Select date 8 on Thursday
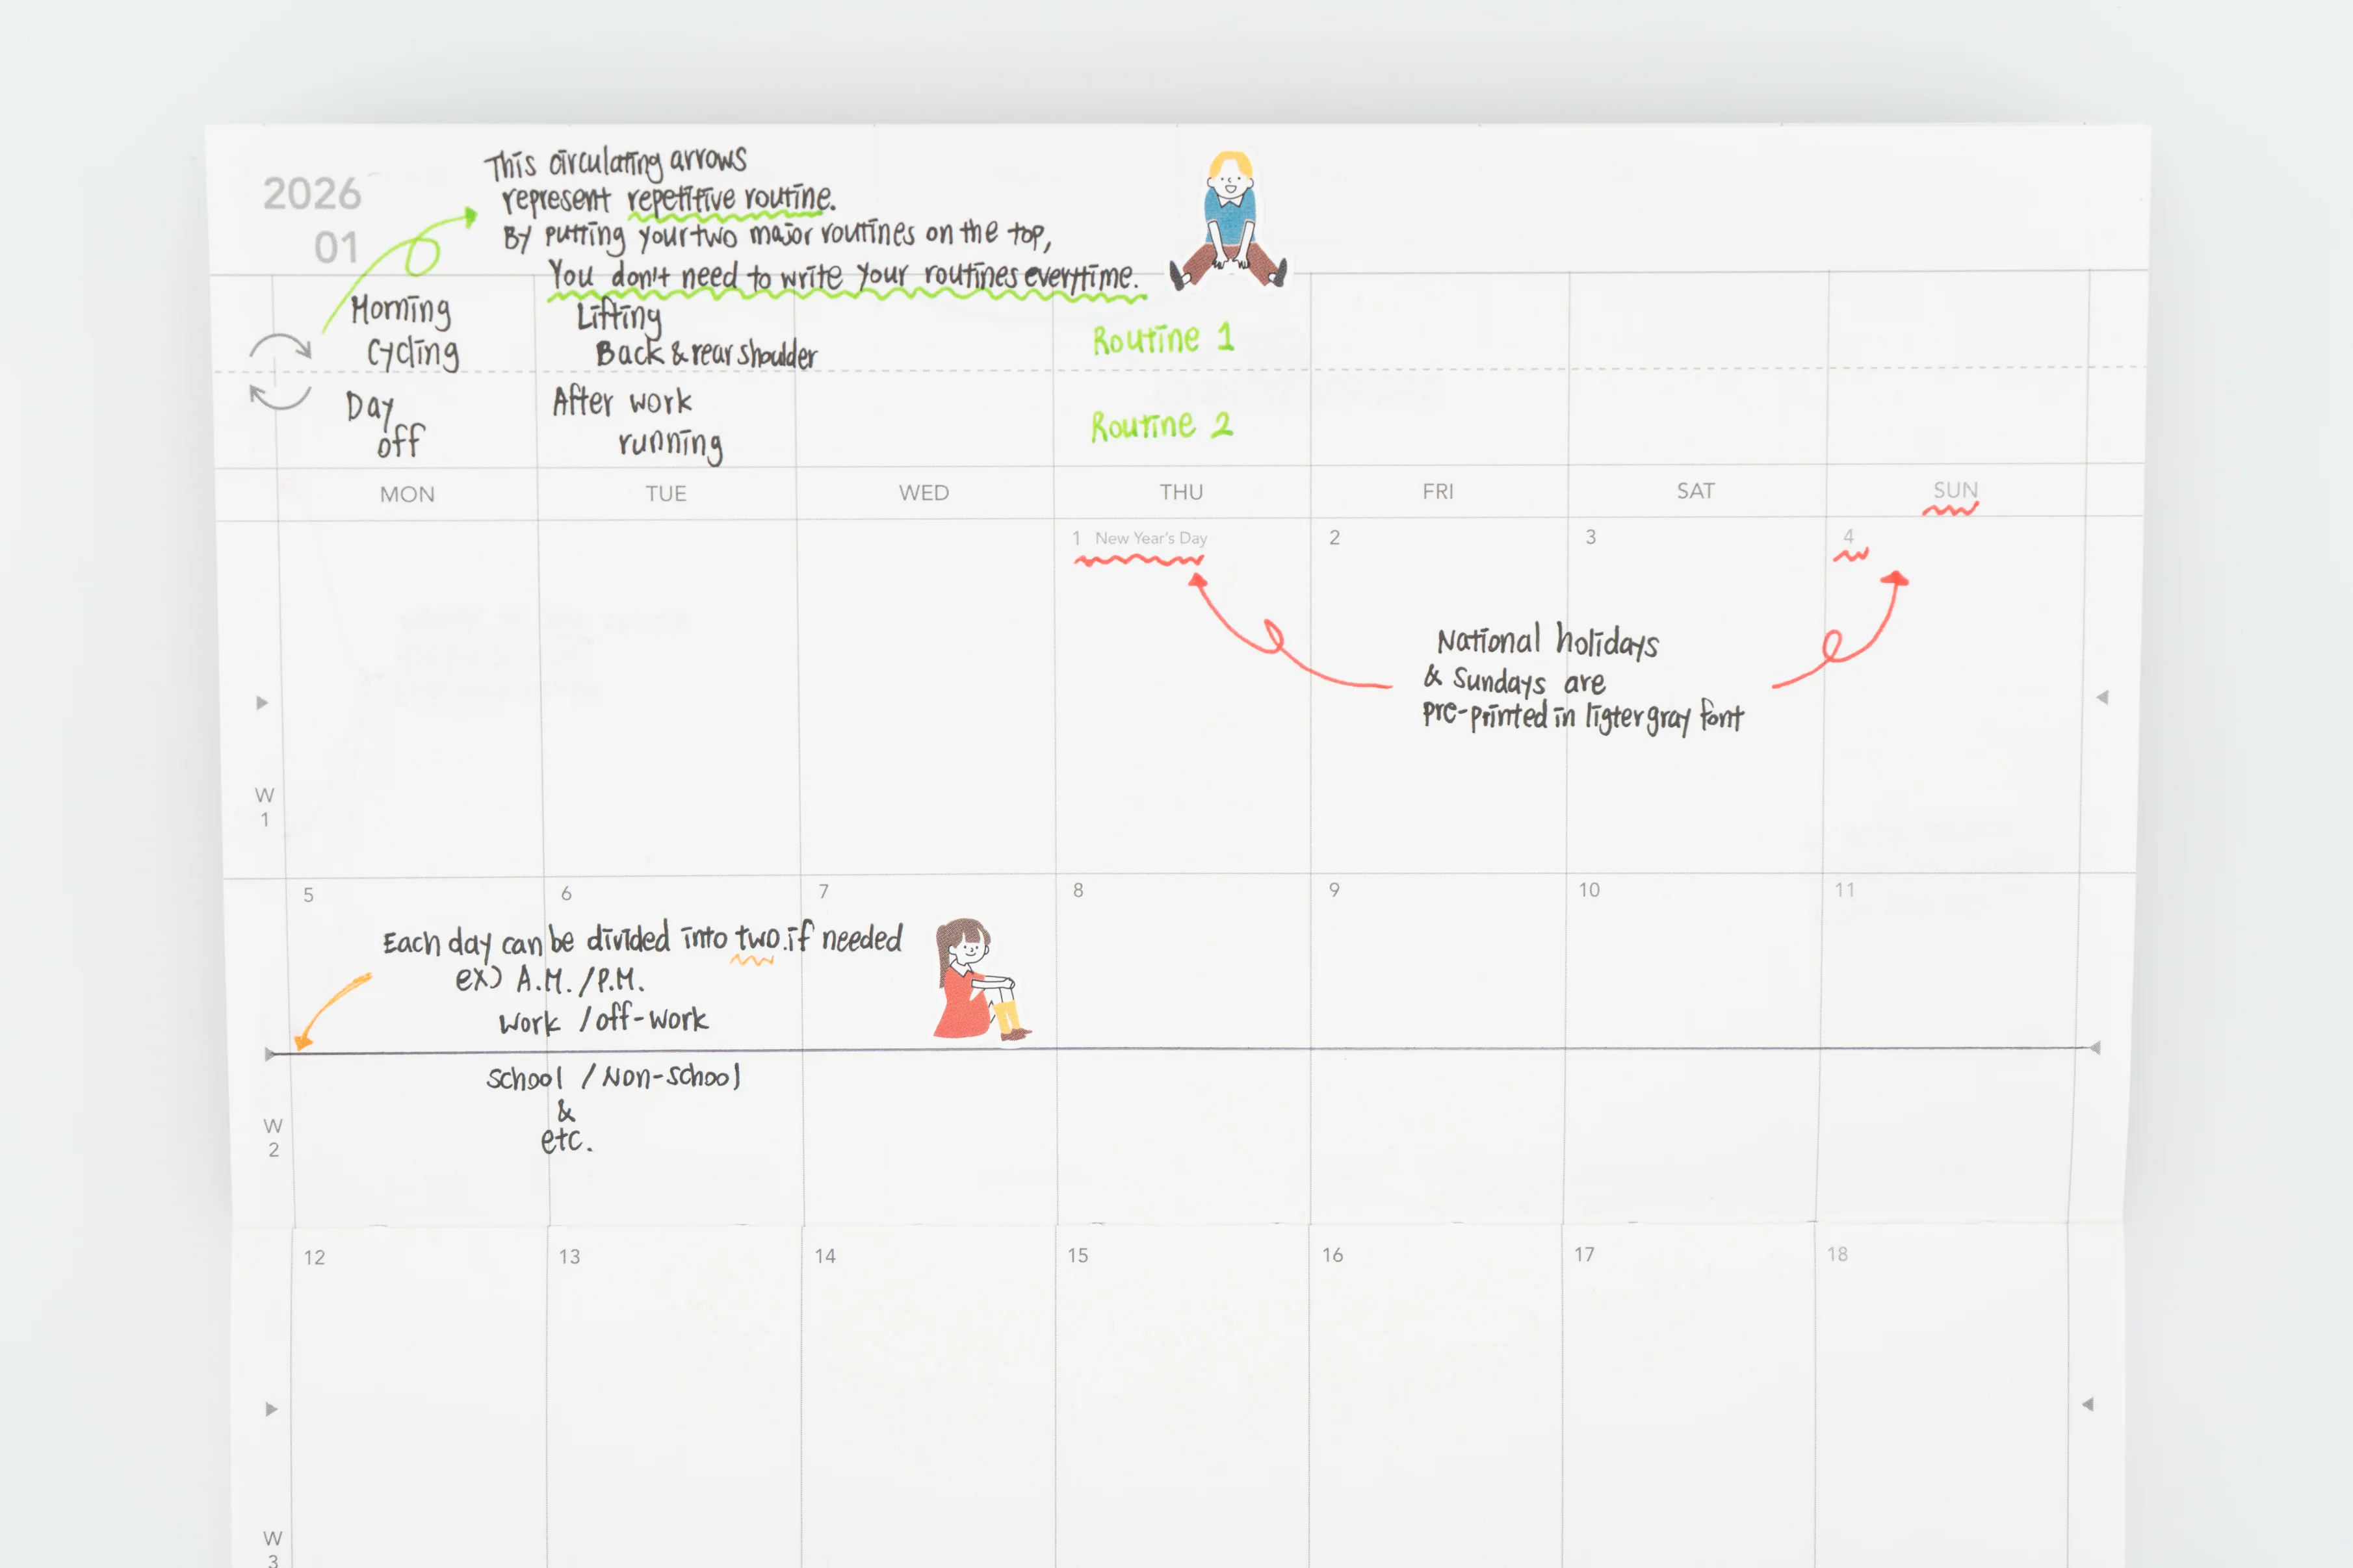The width and height of the screenshot is (2353, 1568). pos(1078,890)
